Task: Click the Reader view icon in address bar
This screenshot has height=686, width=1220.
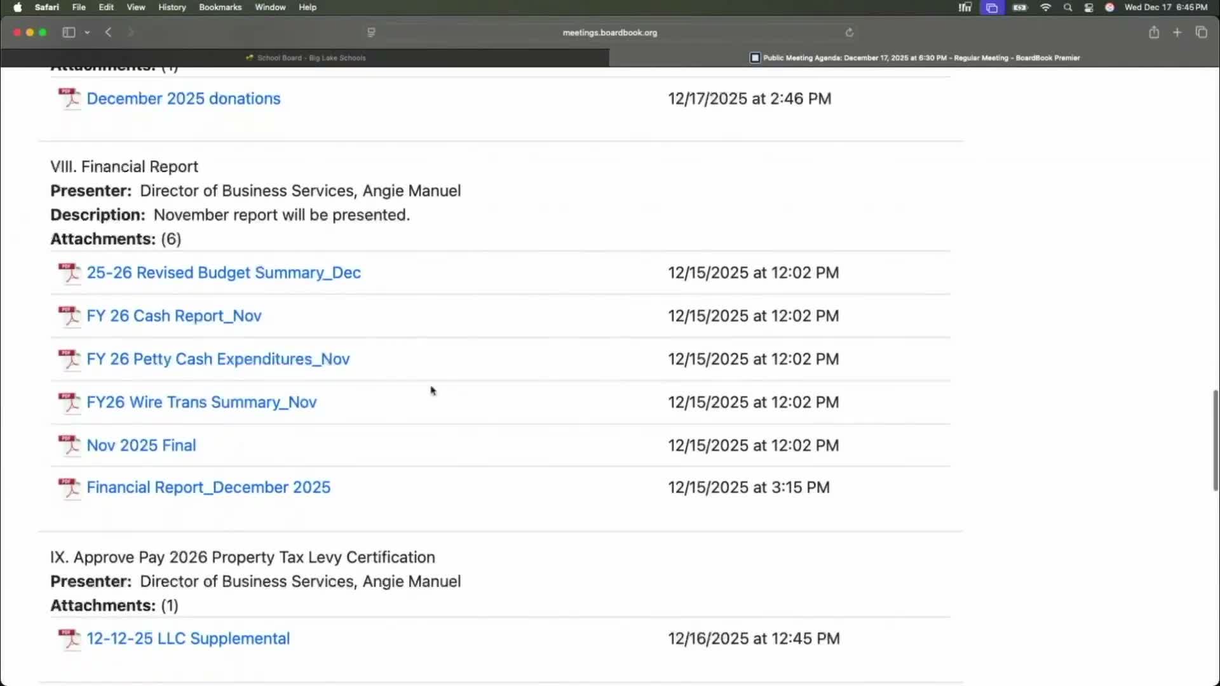Action: pyautogui.click(x=371, y=32)
